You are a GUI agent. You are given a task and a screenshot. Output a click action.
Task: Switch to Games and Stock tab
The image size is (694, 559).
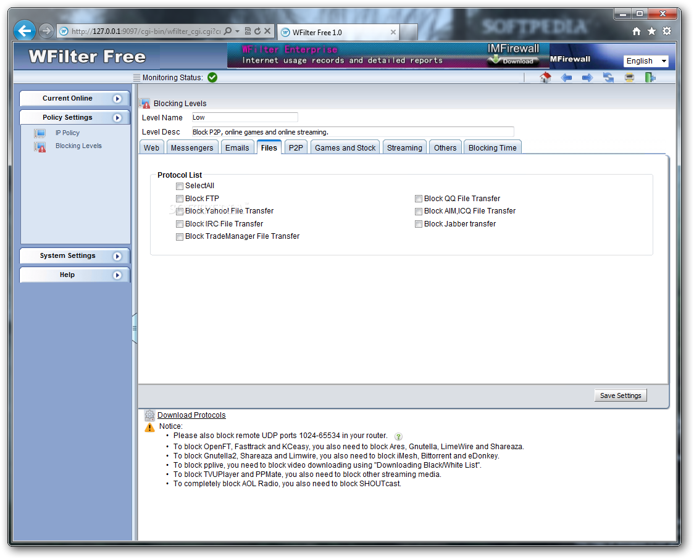(345, 147)
